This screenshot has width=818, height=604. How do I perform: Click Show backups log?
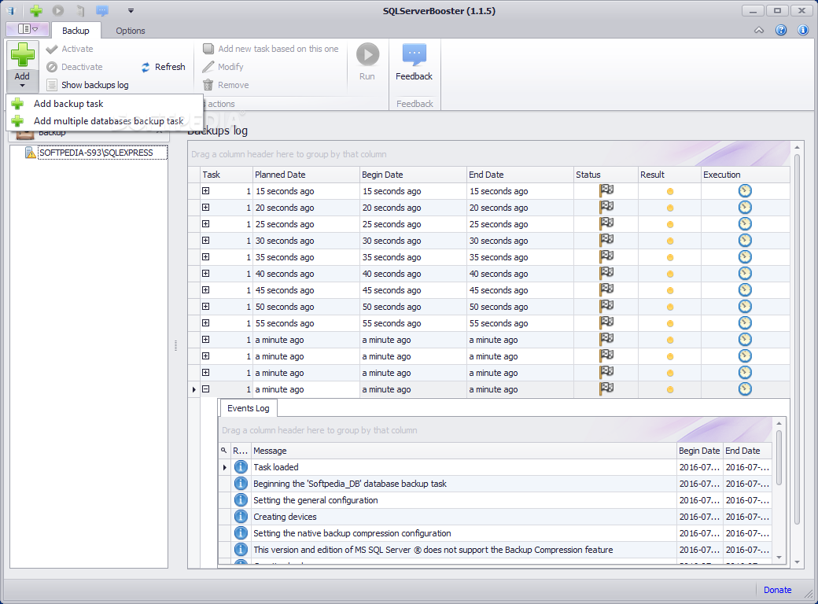(87, 84)
